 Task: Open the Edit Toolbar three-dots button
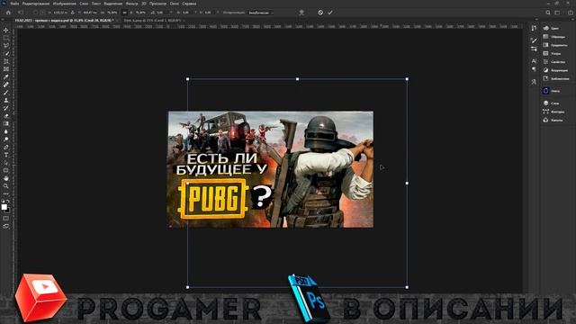click(6, 193)
